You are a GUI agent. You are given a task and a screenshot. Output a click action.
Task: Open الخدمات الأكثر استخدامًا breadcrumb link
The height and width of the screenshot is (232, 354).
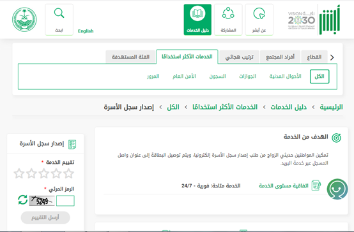pos(225,107)
